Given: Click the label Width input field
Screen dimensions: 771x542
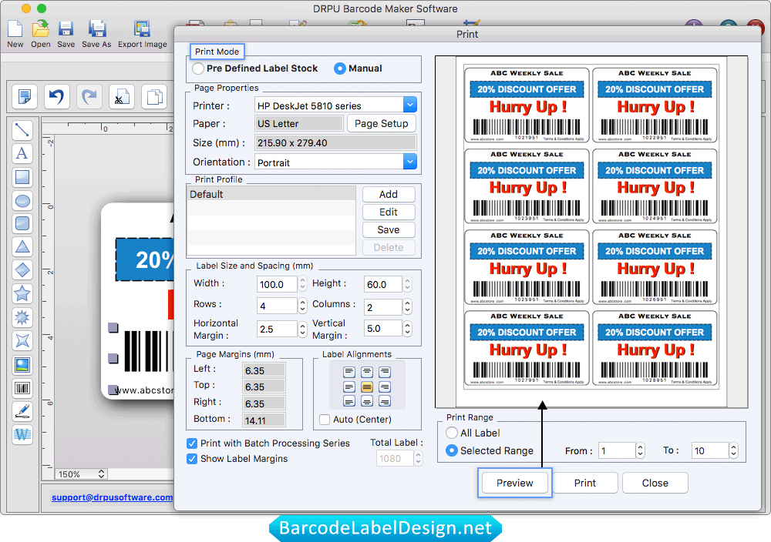Looking at the screenshot, I should 277,284.
